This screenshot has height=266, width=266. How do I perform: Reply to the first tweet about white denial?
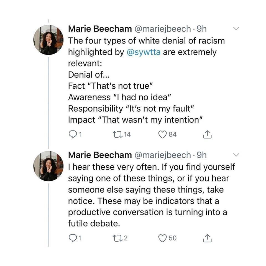[x=72, y=134]
